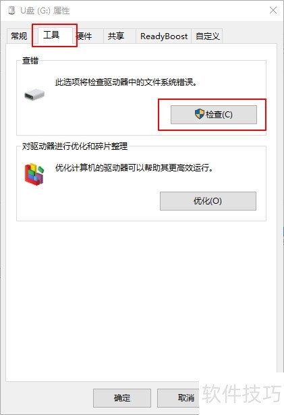Click the drive icon in the title bar
The image size is (284, 415).
point(11,11)
